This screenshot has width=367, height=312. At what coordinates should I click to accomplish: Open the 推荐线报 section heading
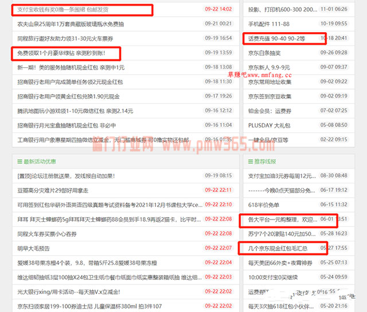(x=265, y=161)
